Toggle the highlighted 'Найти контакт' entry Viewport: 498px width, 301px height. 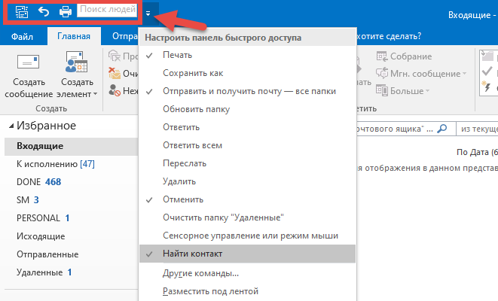coord(247,254)
